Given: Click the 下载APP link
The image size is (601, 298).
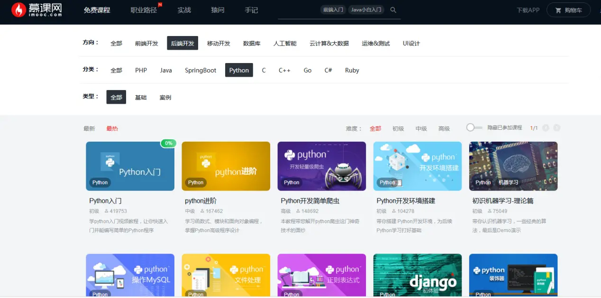Looking at the screenshot, I should pos(528,10).
